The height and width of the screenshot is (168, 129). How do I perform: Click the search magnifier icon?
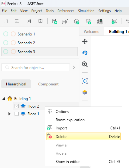coord(7,67)
